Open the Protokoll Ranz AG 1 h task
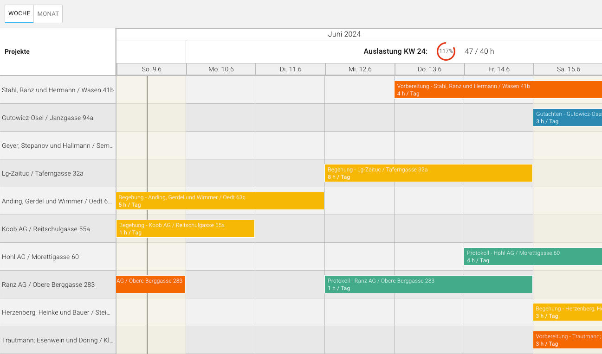 [428, 284]
